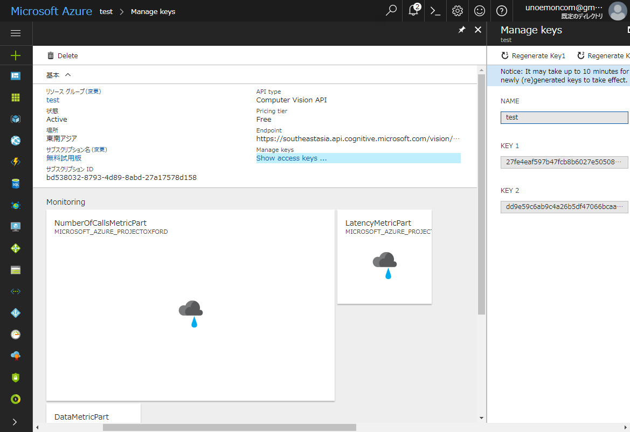The height and width of the screenshot is (432, 630).
Task: Open Azure Active Directory diamond icon
Action: pos(16,313)
